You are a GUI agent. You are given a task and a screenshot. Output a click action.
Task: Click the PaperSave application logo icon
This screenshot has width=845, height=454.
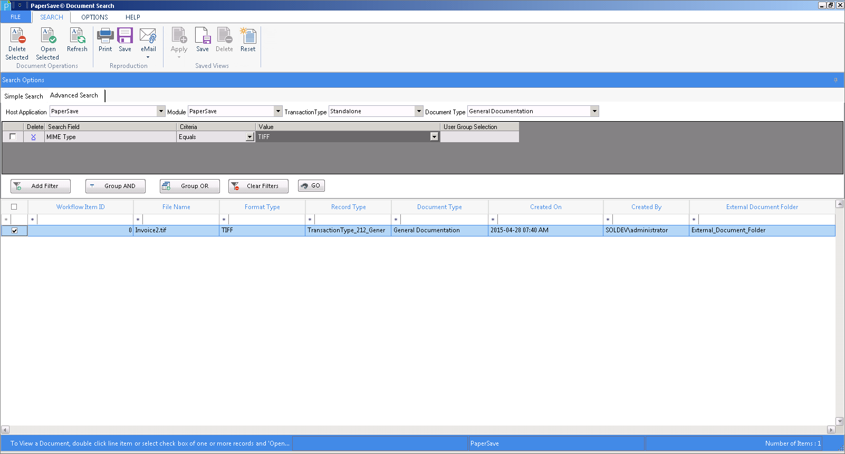coord(6,6)
